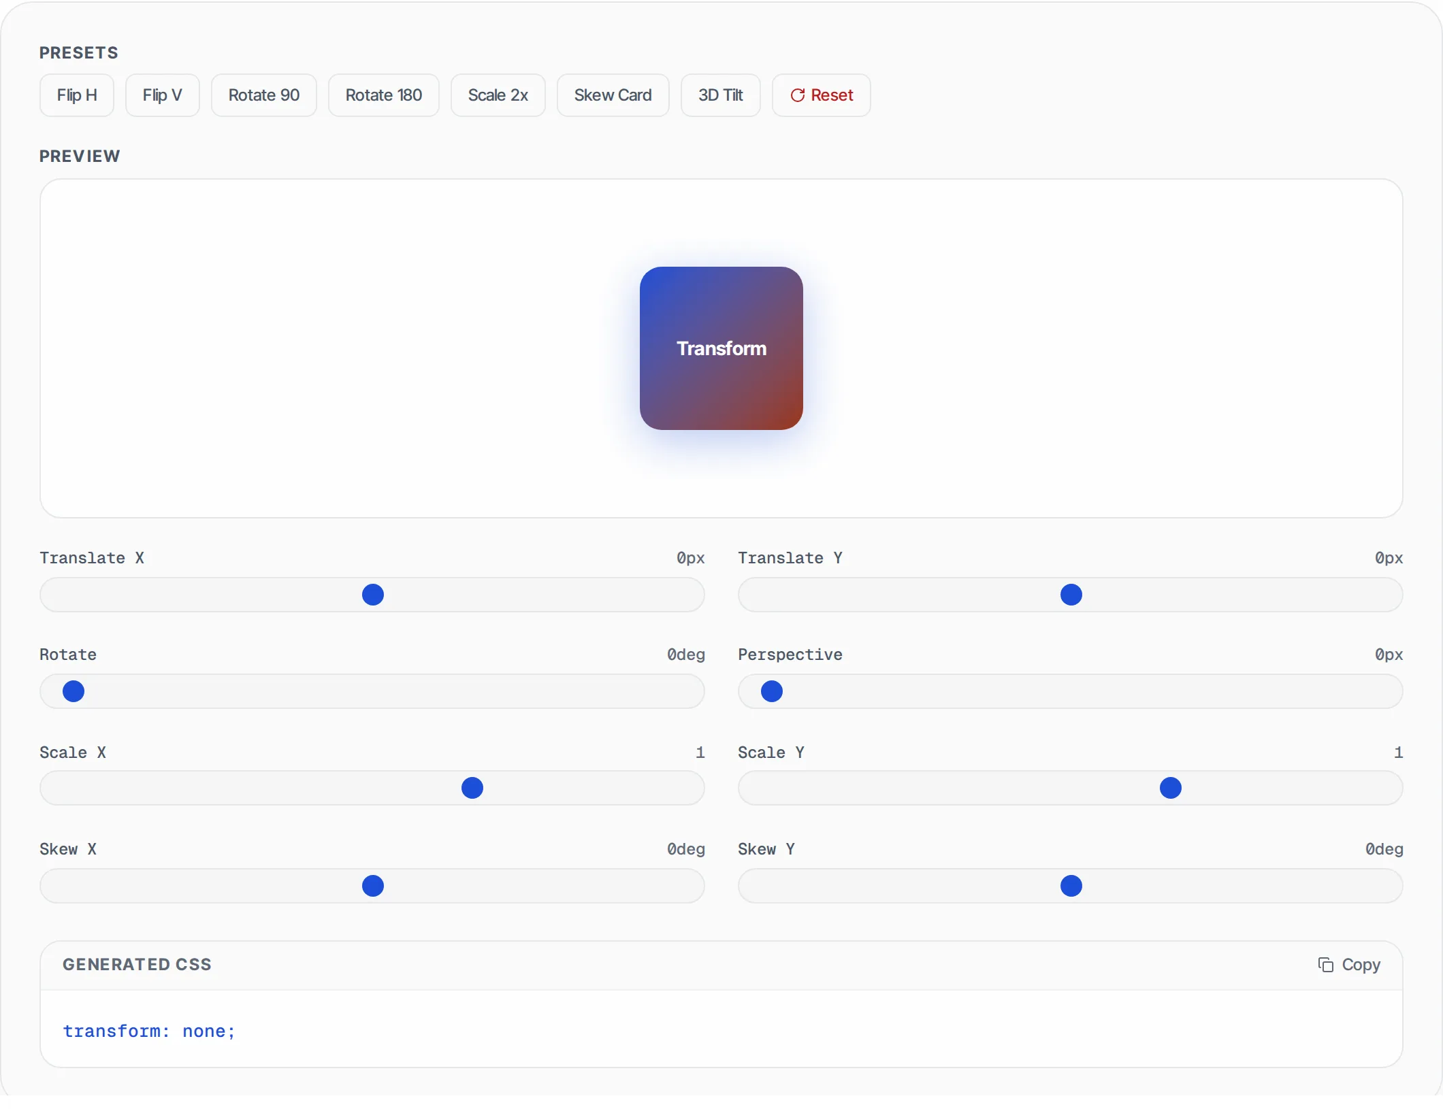The image size is (1443, 1109).
Task: Click the Scale X slider handle
Action: tap(472, 788)
